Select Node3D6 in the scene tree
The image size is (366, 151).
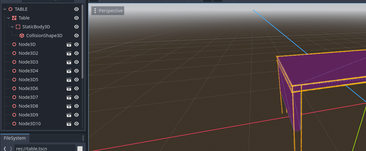tap(28, 88)
